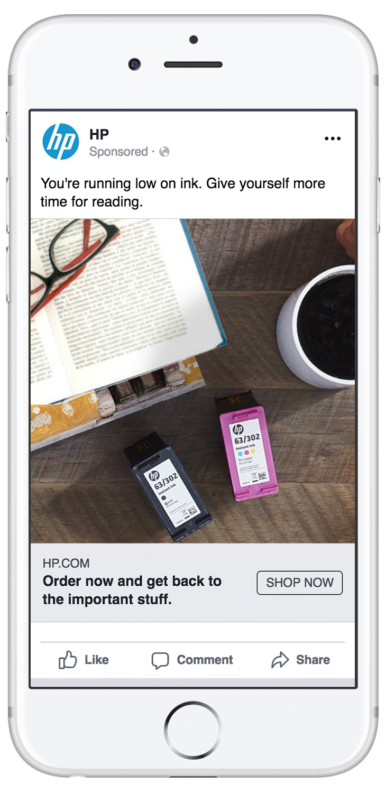Open the three-dot post options menu
This screenshot has height=793, width=386.
click(x=333, y=139)
